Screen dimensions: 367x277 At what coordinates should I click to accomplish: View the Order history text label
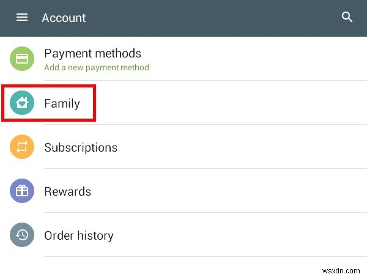[79, 235]
